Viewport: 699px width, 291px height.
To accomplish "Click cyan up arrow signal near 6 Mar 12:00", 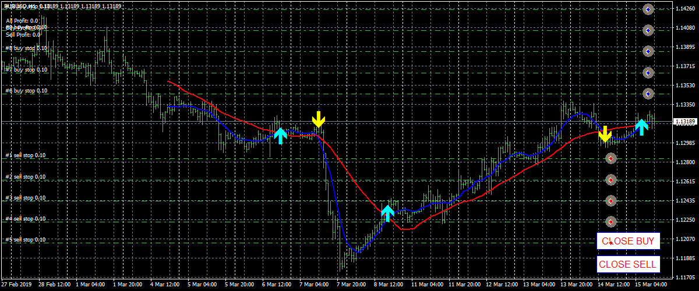I will 280,136.
